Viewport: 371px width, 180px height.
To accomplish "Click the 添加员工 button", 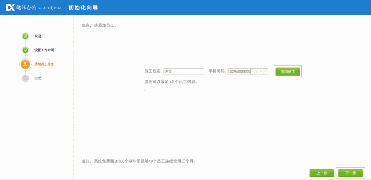I will (x=288, y=72).
